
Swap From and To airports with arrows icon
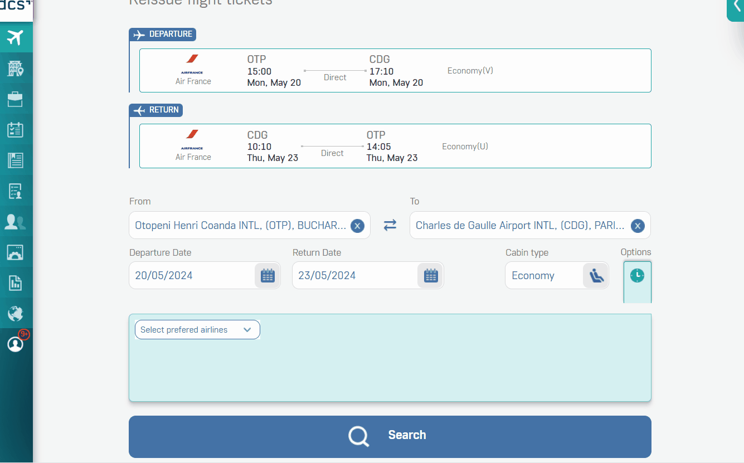point(390,225)
